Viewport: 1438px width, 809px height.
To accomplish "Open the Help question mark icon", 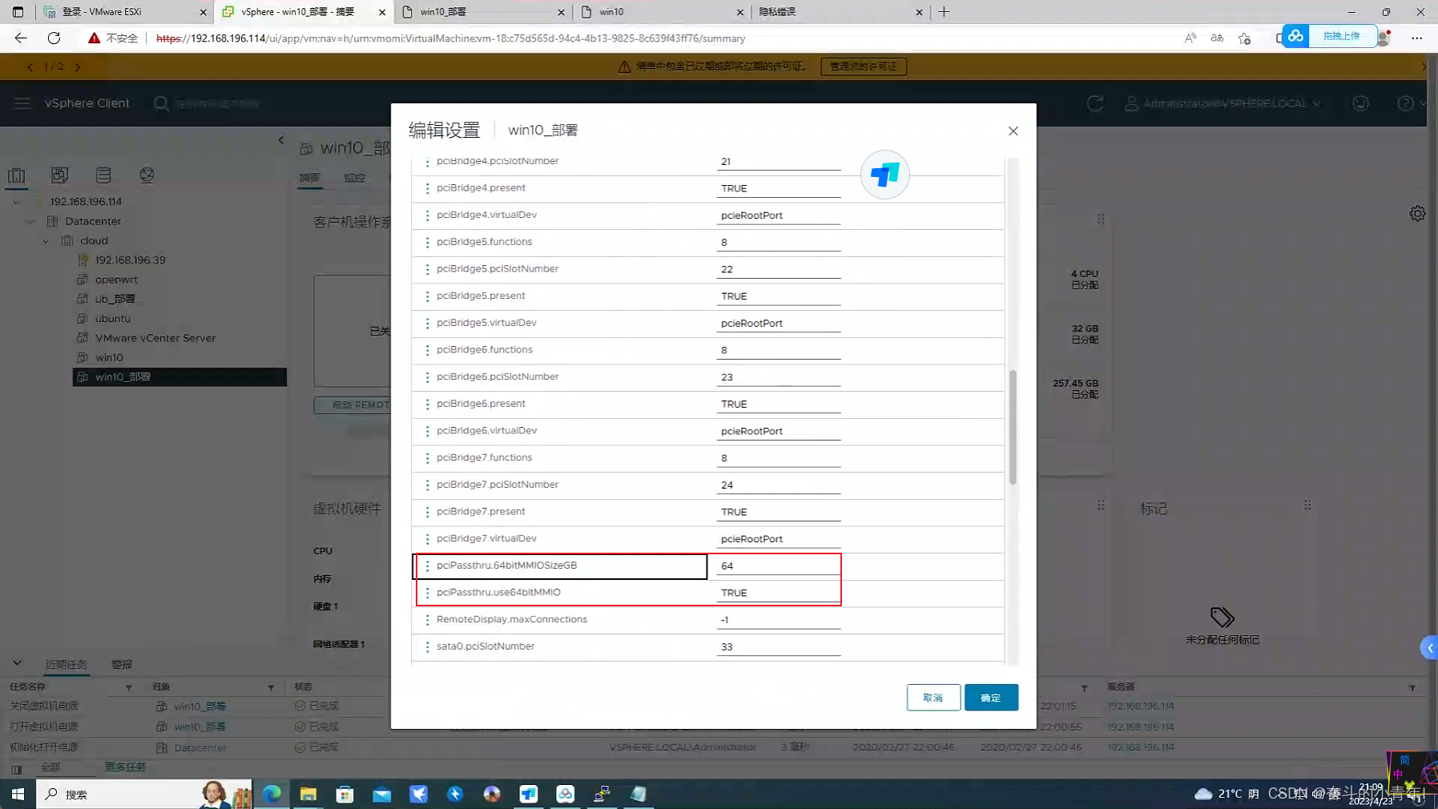I will tap(1404, 103).
